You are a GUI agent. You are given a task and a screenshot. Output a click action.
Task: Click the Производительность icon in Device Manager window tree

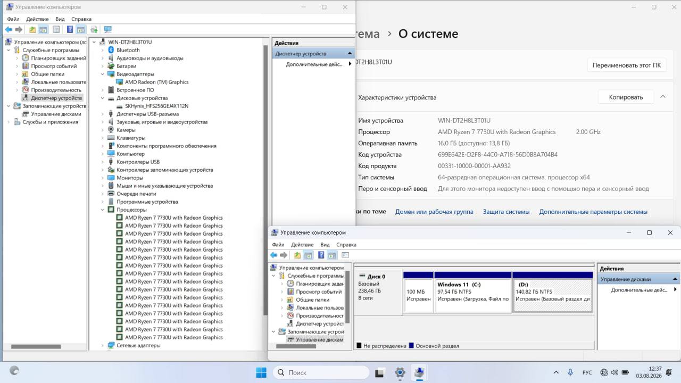(26, 90)
